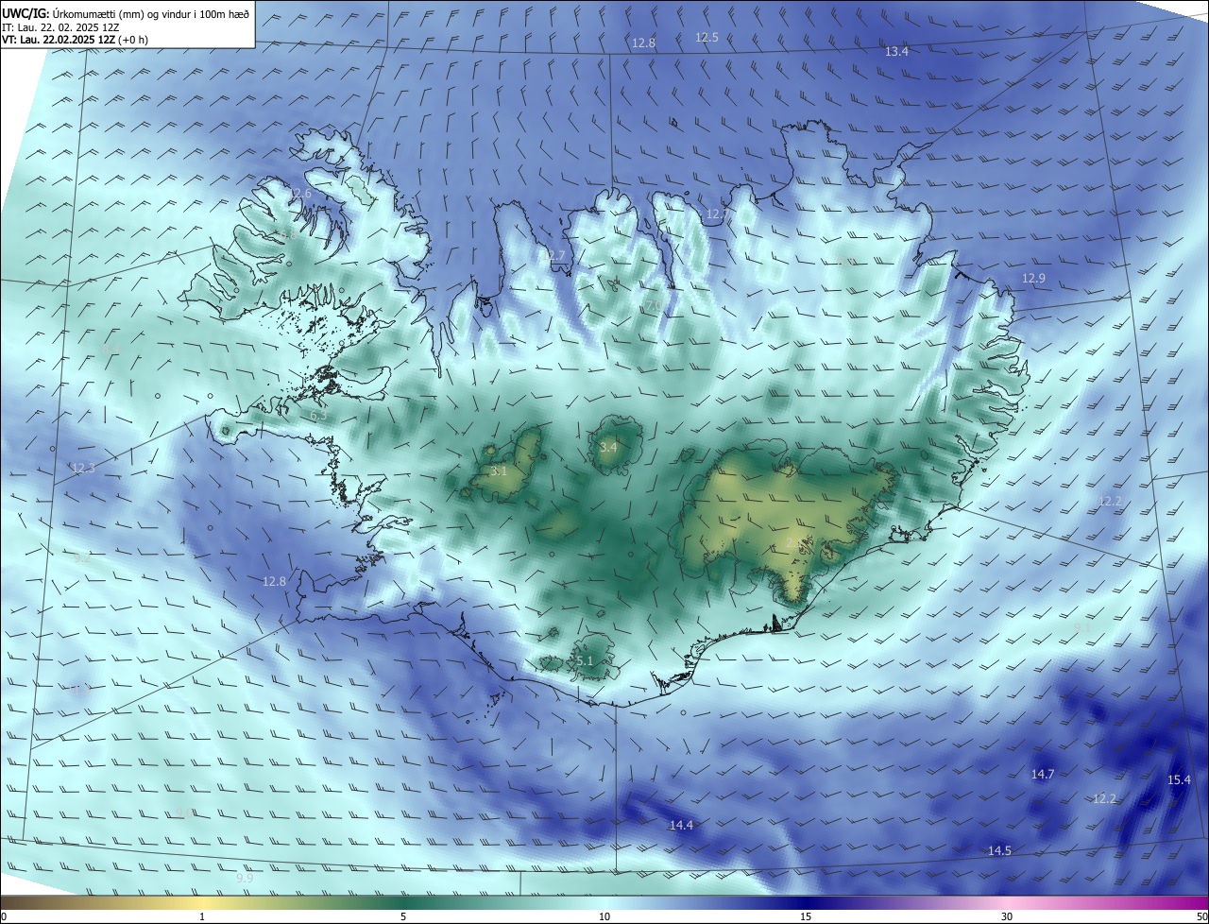Pick the 12.6 value over the Westfjords
Screen dimensions: 1209x924
coord(299,193)
